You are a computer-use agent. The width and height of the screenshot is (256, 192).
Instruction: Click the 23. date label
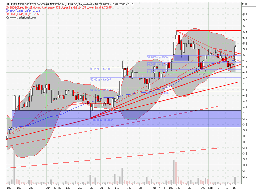31,188
